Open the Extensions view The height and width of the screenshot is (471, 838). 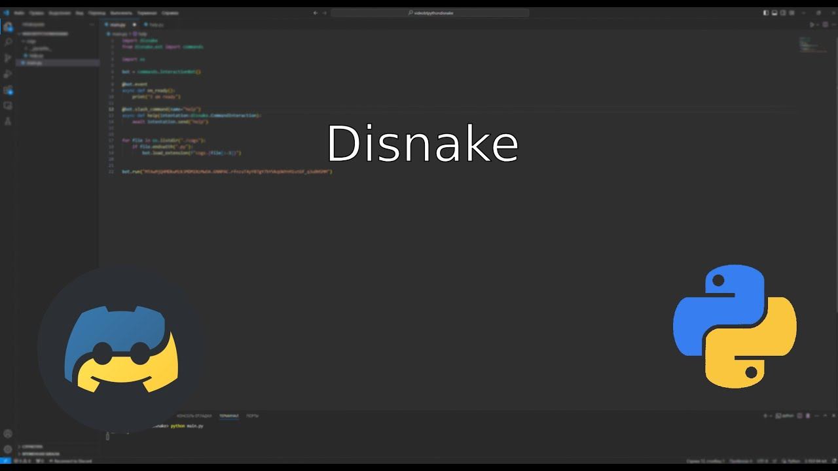[x=8, y=90]
